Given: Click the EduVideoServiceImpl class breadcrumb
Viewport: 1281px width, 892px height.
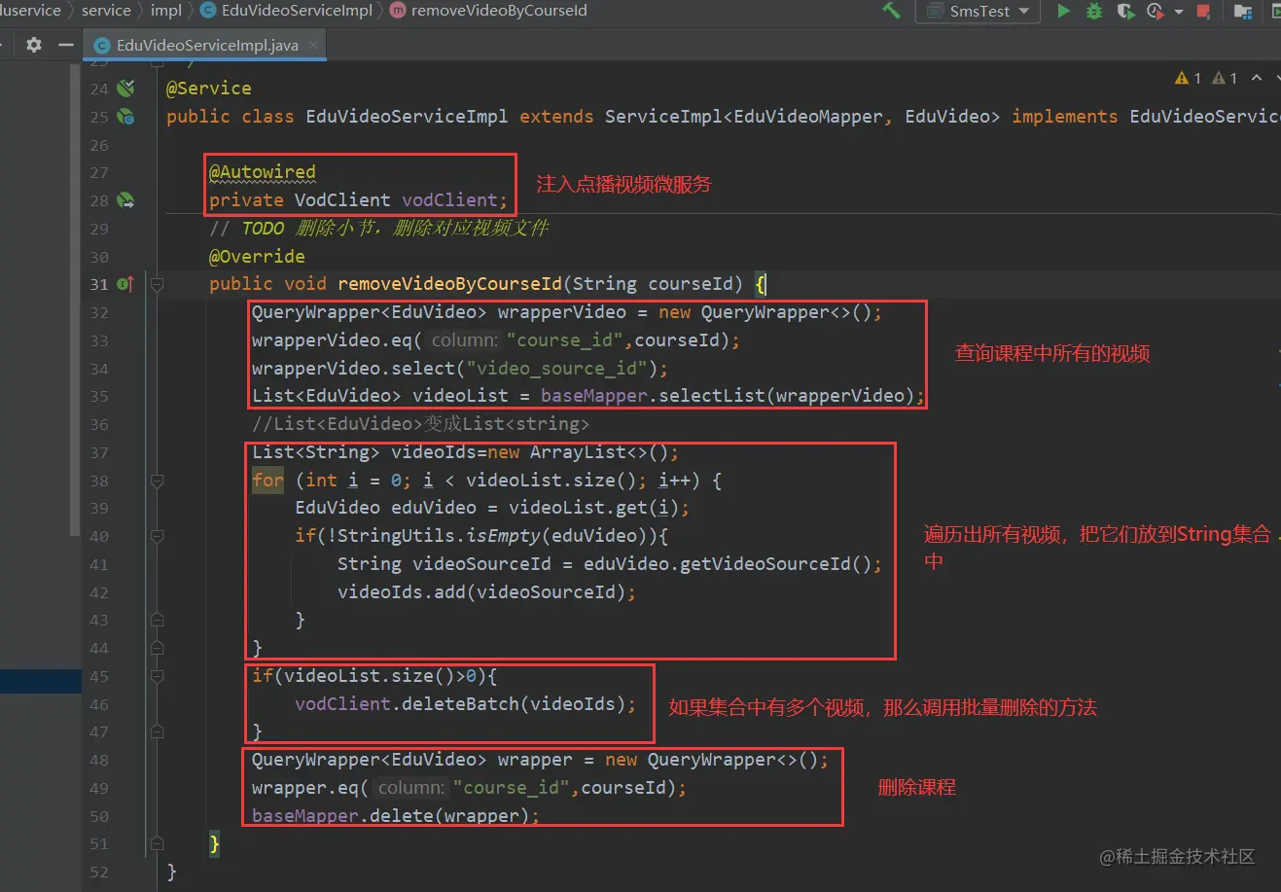Looking at the screenshot, I should point(287,10).
